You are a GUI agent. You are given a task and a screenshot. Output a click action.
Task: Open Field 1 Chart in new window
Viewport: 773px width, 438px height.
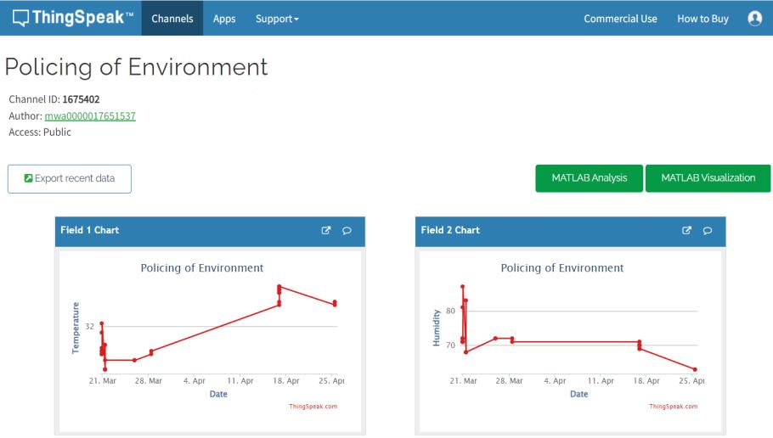[326, 230]
